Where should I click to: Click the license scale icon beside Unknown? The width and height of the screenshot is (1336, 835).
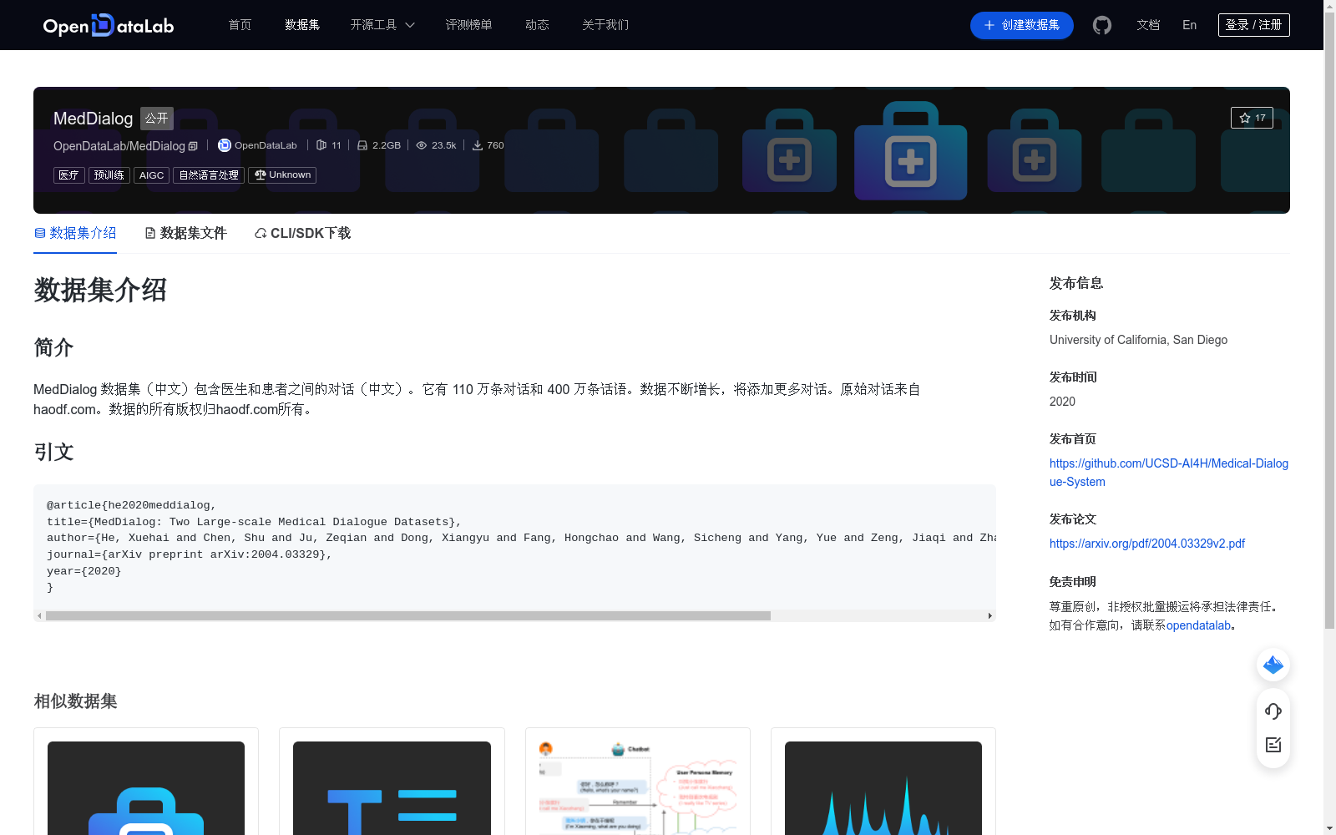(x=261, y=175)
